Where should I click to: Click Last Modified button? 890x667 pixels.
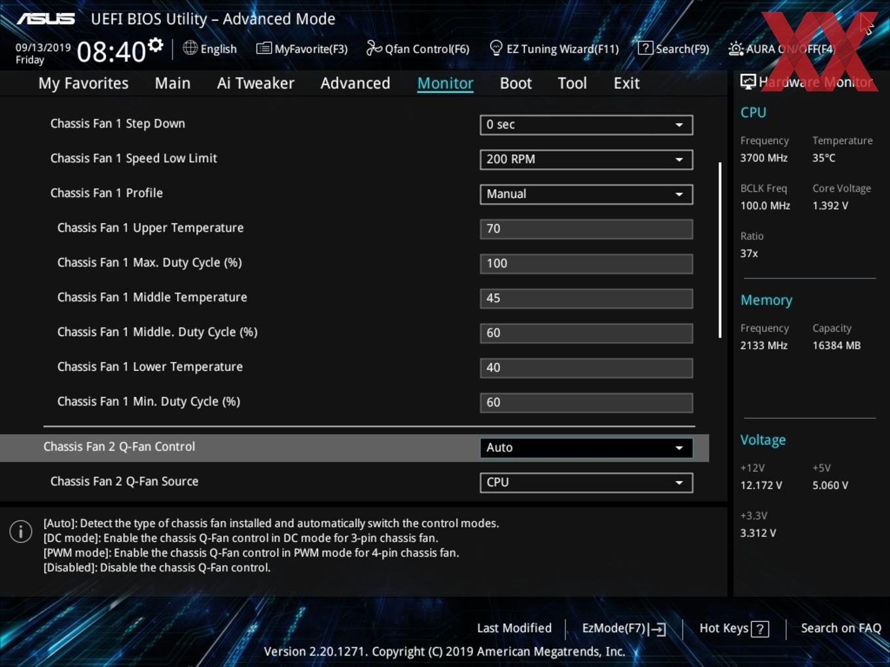click(514, 628)
